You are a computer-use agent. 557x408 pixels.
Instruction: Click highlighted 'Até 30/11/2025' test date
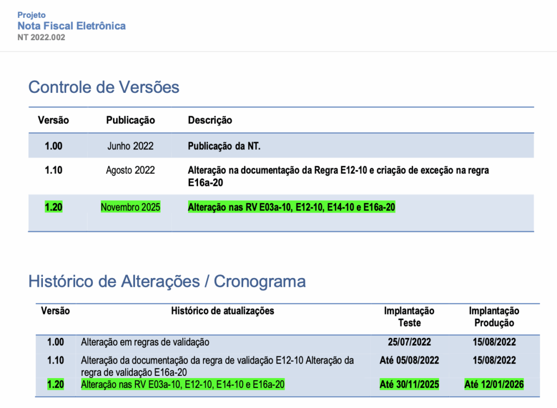tap(409, 385)
